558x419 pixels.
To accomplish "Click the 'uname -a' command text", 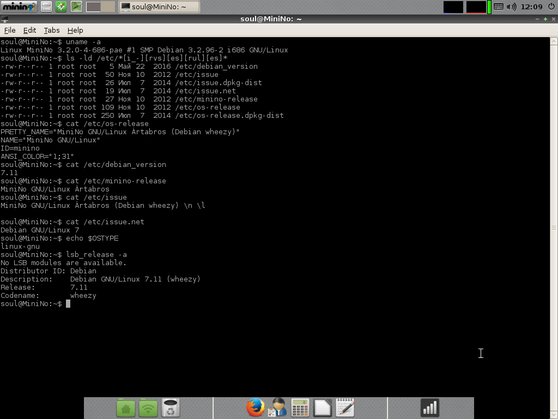I will [x=83, y=41].
